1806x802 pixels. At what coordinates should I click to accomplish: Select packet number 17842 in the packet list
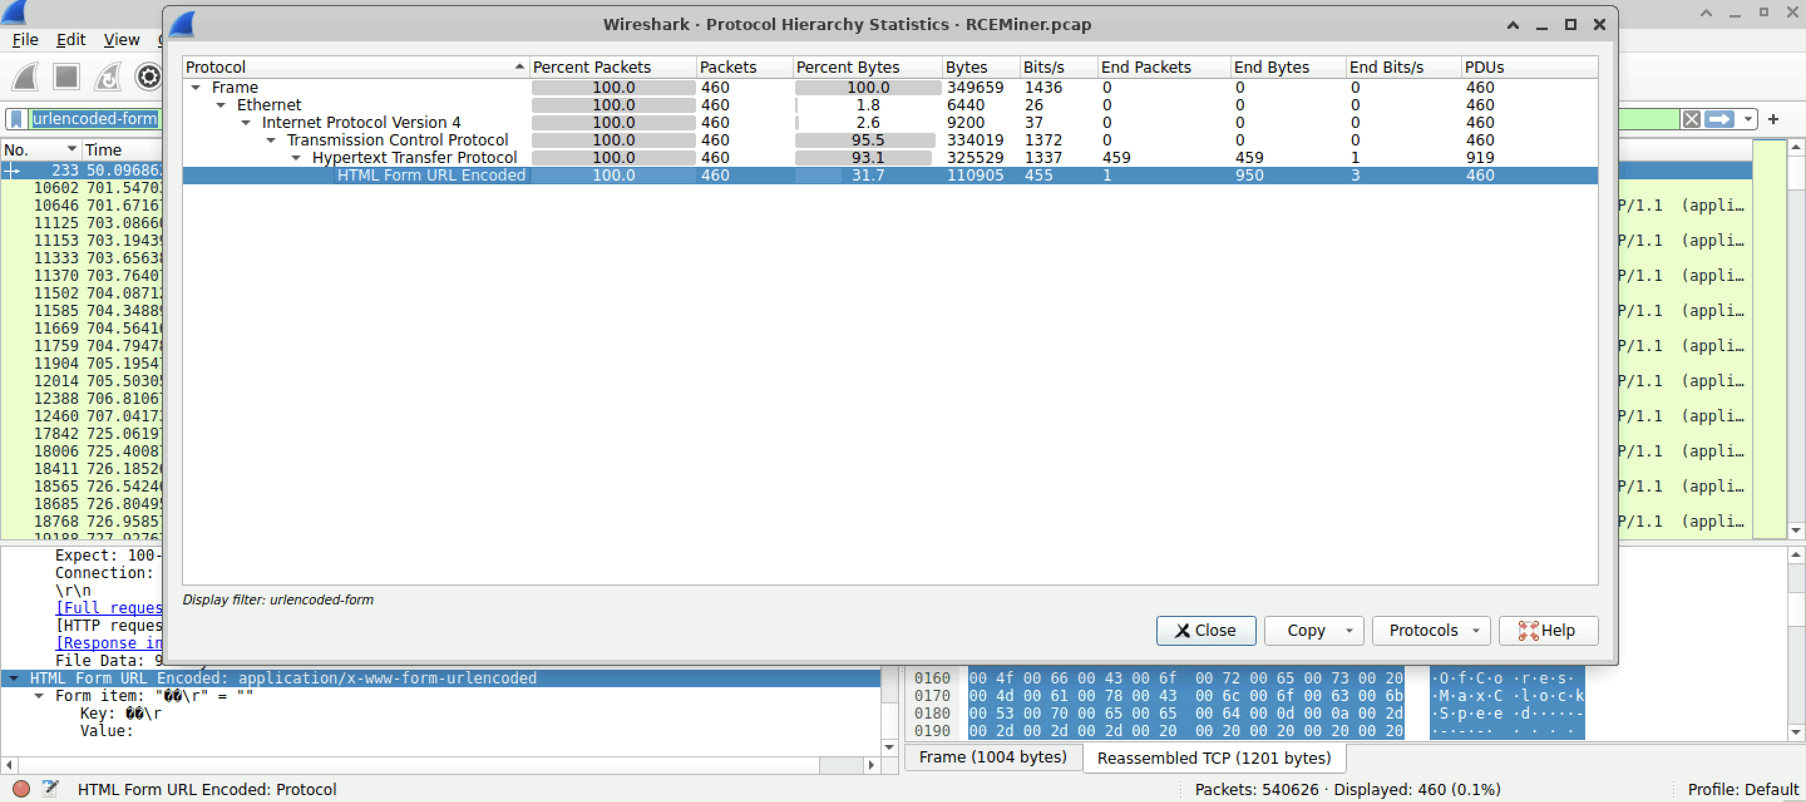pyautogui.click(x=82, y=433)
